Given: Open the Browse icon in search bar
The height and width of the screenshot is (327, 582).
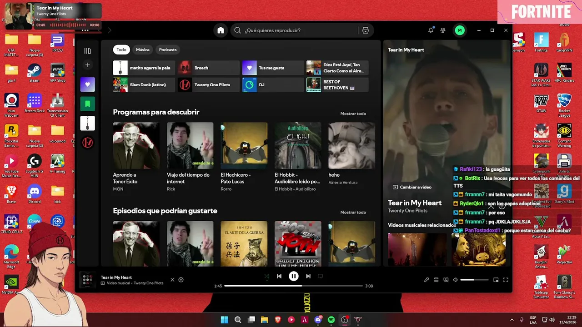Looking at the screenshot, I should [x=365, y=30].
